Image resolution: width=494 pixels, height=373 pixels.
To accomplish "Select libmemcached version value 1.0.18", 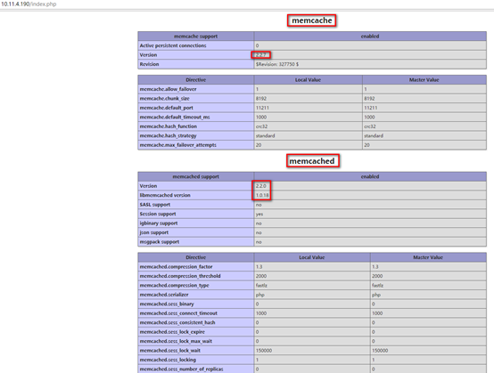I will coord(262,195).
